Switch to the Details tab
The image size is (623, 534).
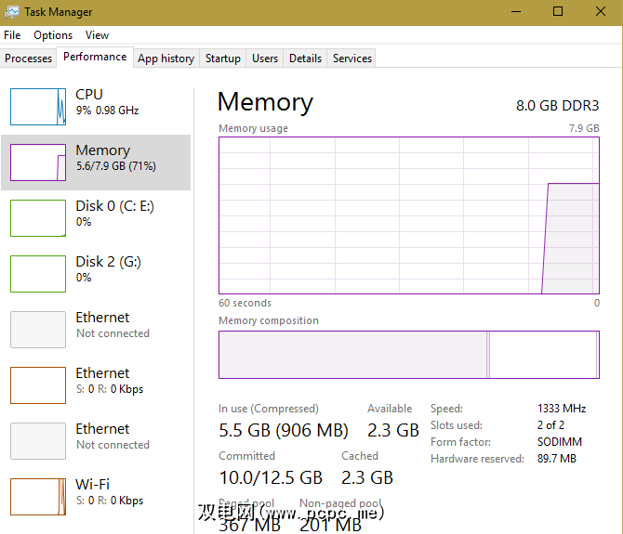(305, 59)
